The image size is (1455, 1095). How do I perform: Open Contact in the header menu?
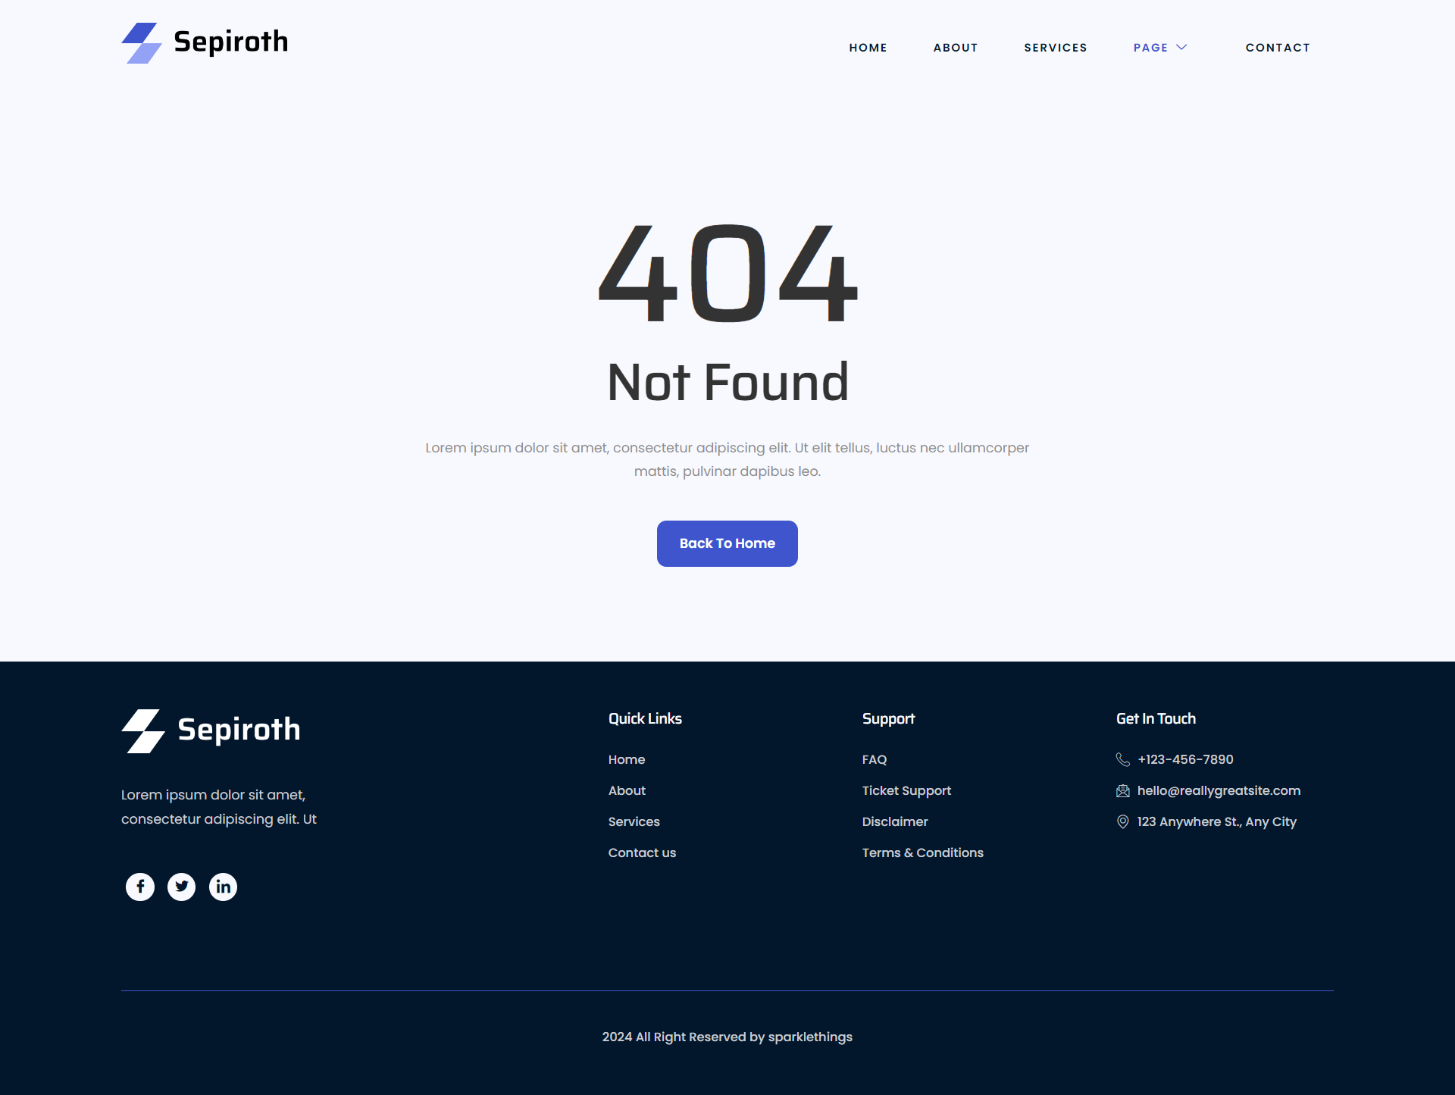(1278, 48)
